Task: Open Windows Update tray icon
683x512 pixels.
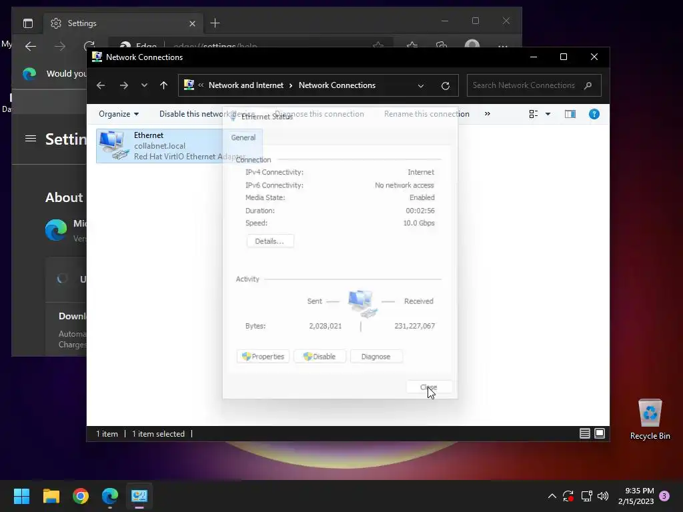Action: click(568, 496)
